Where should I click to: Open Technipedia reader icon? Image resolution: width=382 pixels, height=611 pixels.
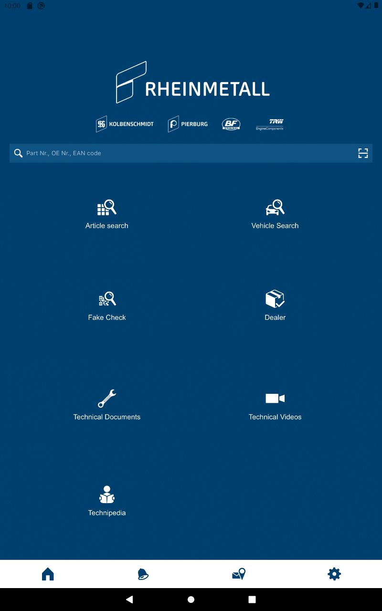coord(107,495)
